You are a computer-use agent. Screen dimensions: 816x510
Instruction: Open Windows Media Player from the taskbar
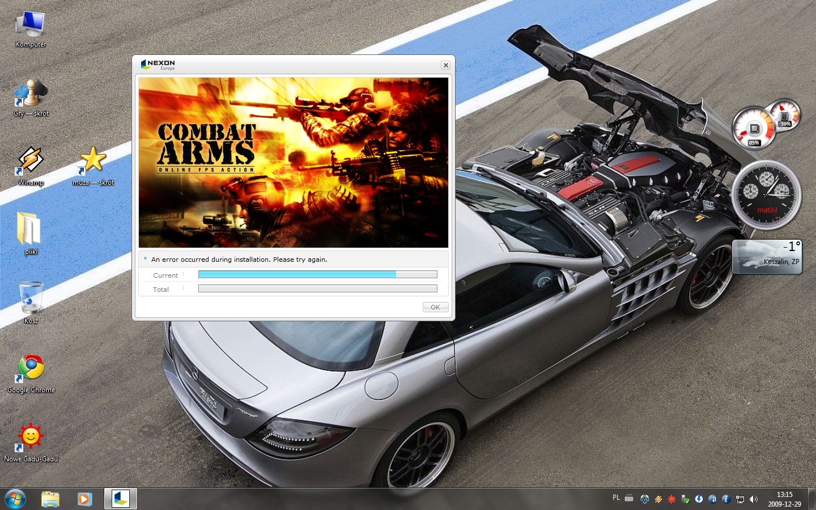pyautogui.click(x=84, y=499)
